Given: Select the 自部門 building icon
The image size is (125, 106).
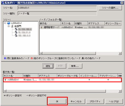Looking at the screenshot, I should 12,26.
